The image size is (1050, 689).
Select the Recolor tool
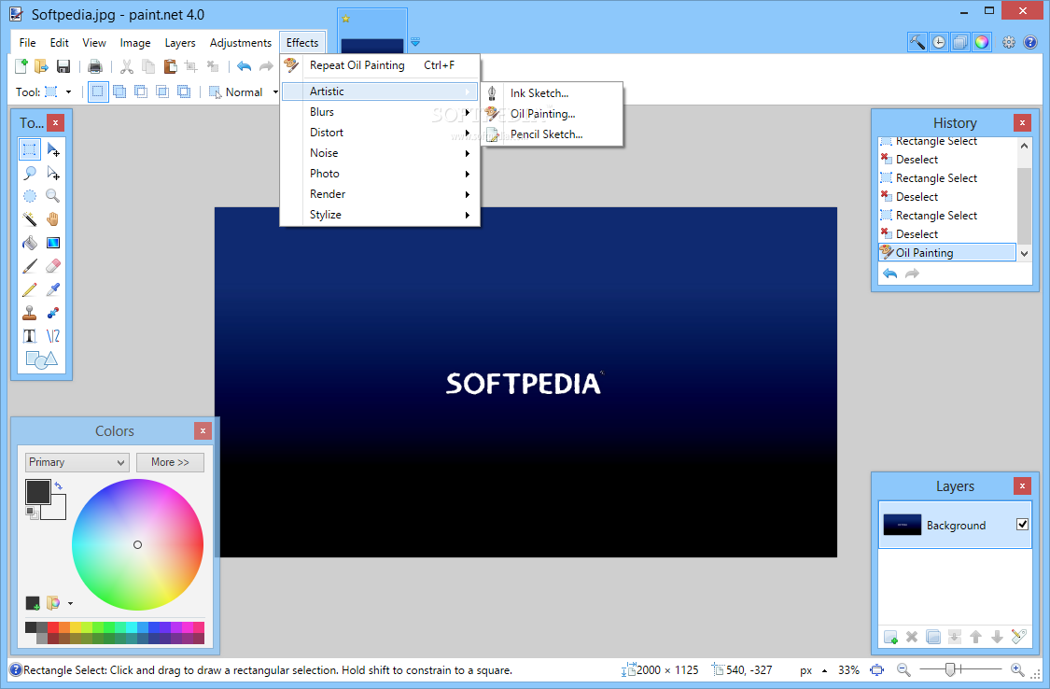pyautogui.click(x=53, y=313)
